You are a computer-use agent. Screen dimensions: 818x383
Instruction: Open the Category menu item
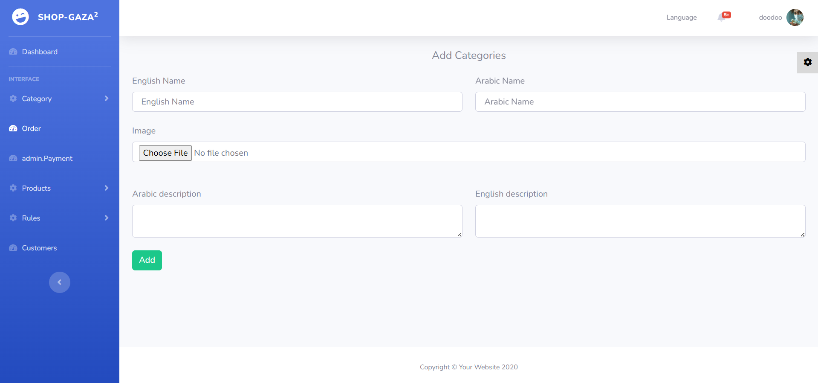point(60,99)
